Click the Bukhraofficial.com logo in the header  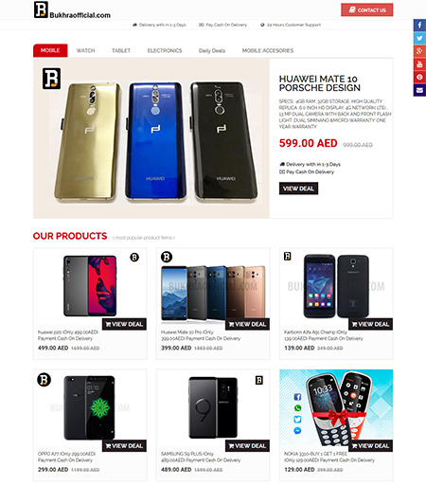[x=72, y=10]
